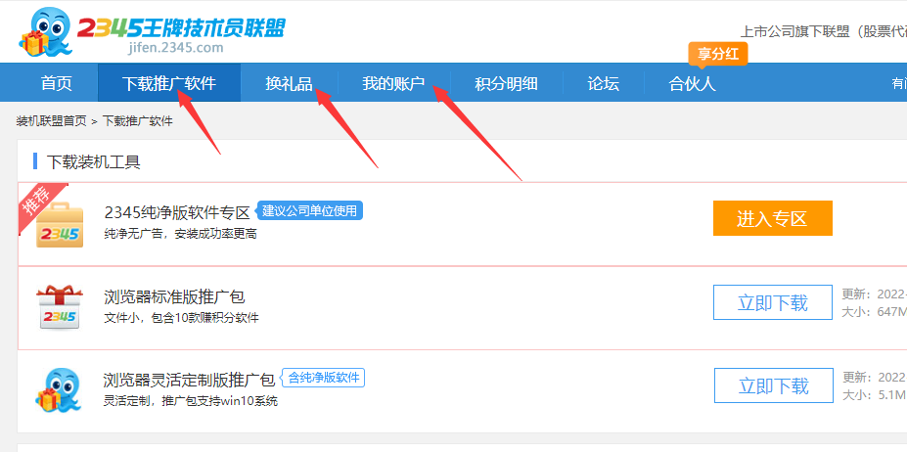The width and height of the screenshot is (907, 452).
Task: Click 立即下载 for 浏览器灵活定制版推广包
Action: (x=773, y=385)
